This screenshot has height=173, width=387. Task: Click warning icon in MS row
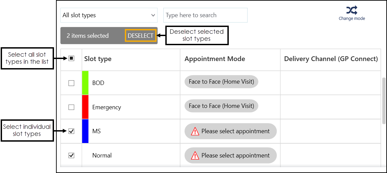point(195,132)
